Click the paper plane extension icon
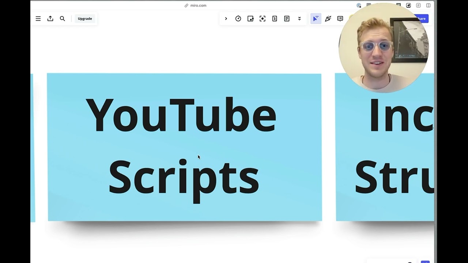This screenshot has height=263, width=468. click(x=408, y=5)
